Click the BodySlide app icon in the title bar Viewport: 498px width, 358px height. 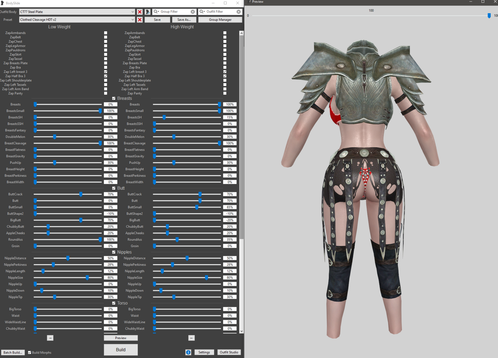2,3
